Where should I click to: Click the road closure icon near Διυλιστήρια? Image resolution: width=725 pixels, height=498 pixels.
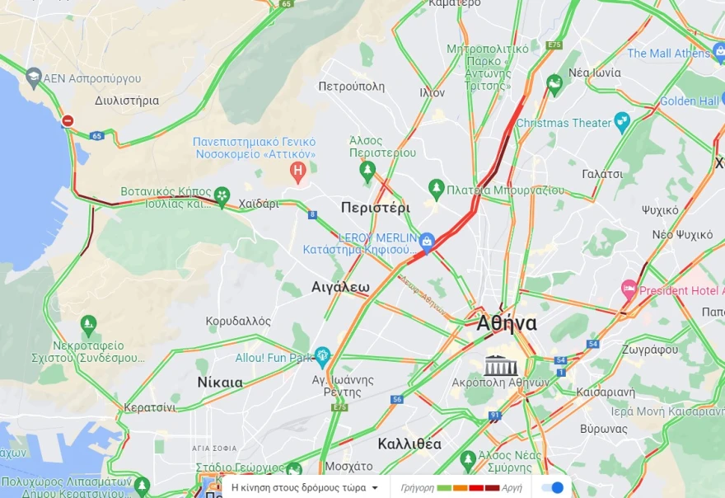point(68,121)
